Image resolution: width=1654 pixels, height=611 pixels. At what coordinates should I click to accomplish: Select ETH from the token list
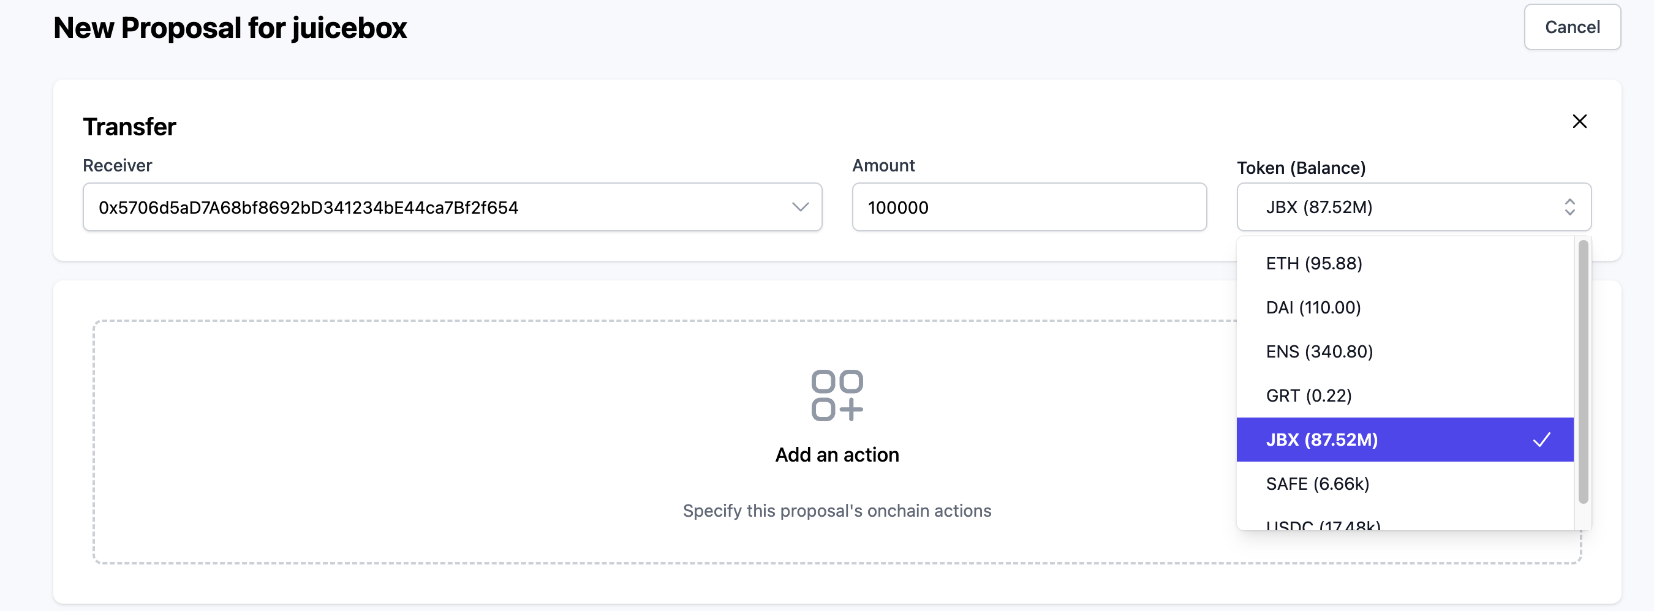click(x=1313, y=263)
